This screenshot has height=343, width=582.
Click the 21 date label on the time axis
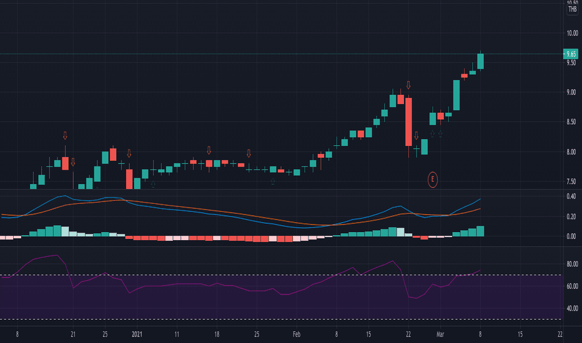click(x=72, y=334)
